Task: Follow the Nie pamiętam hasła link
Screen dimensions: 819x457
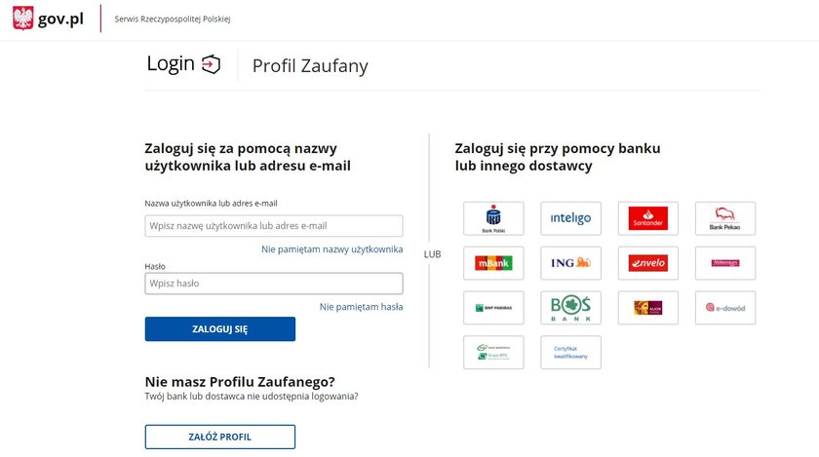Action: pos(361,307)
